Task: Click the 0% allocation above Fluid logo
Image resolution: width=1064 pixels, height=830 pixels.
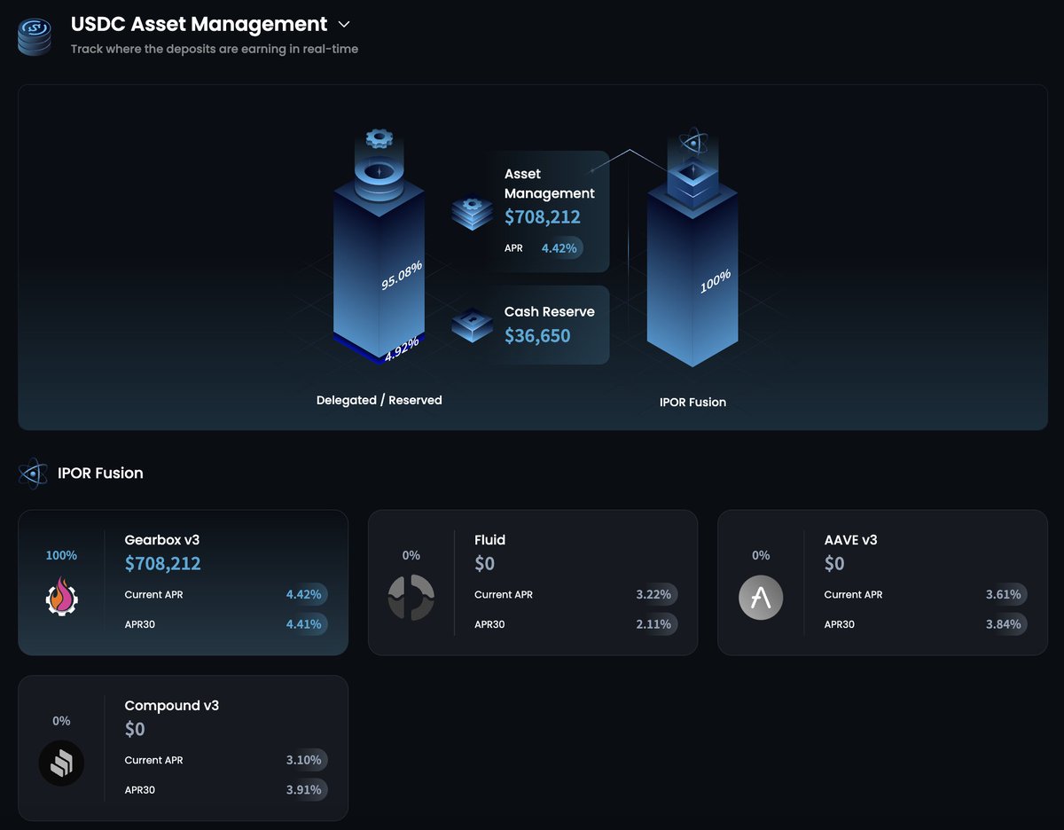Action: tap(411, 555)
